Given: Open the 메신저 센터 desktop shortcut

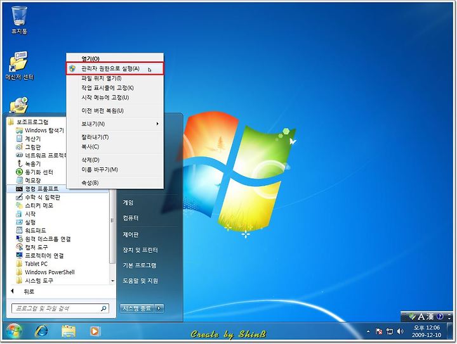Looking at the screenshot, I should [19, 66].
